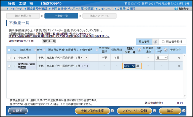Toggle the select-all checkbox in table header
Image resolution: width=193 pixels, height=117 pixels.
coord(9,50)
